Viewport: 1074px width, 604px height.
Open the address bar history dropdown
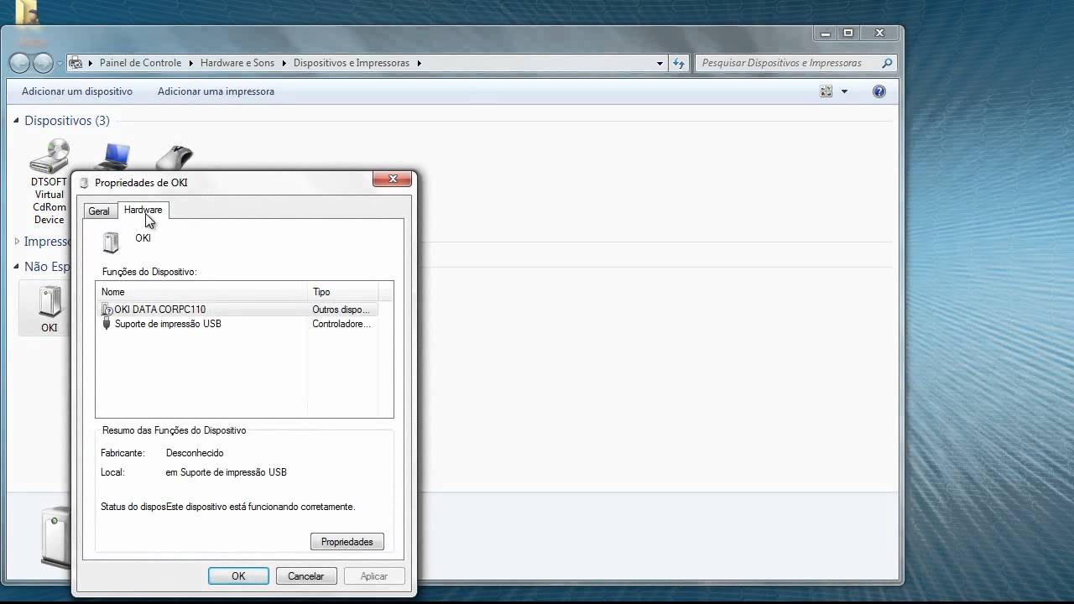pos(660,63)
